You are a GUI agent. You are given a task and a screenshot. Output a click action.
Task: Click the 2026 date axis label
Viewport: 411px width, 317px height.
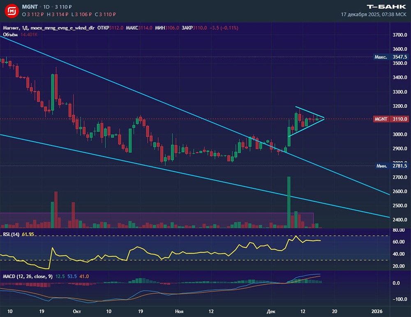click(x=377, y=311)
